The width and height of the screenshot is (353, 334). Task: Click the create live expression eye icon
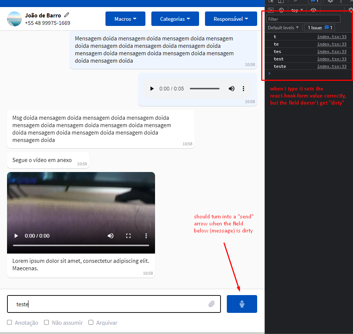[314, 10]
